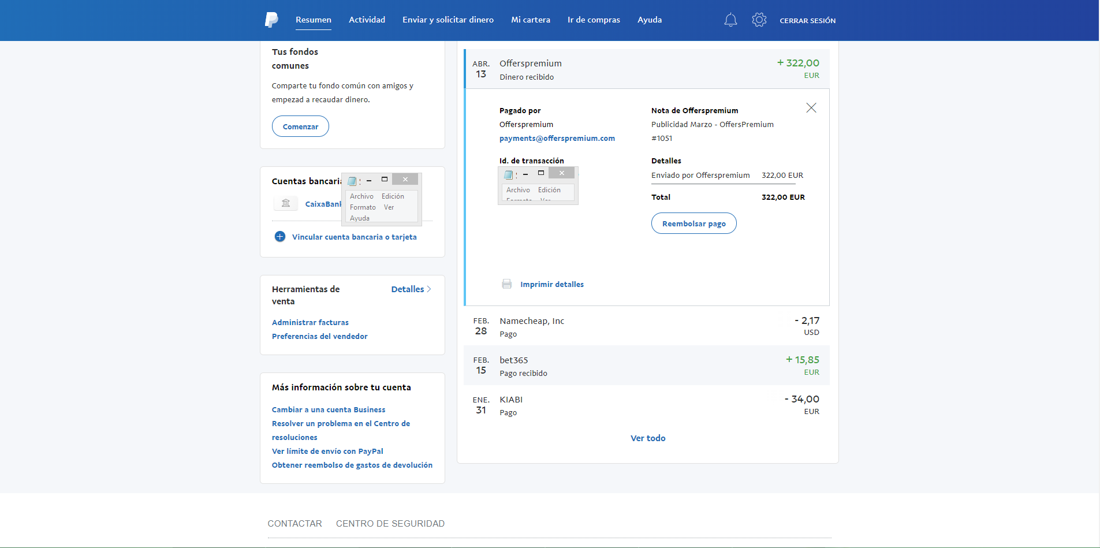1100x548 pixels.
Task: Close the Notepad window under Id. de transacción
Action: [x=561, y=173]
